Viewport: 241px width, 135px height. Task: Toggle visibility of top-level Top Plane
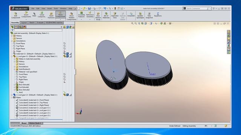[64, 46]
